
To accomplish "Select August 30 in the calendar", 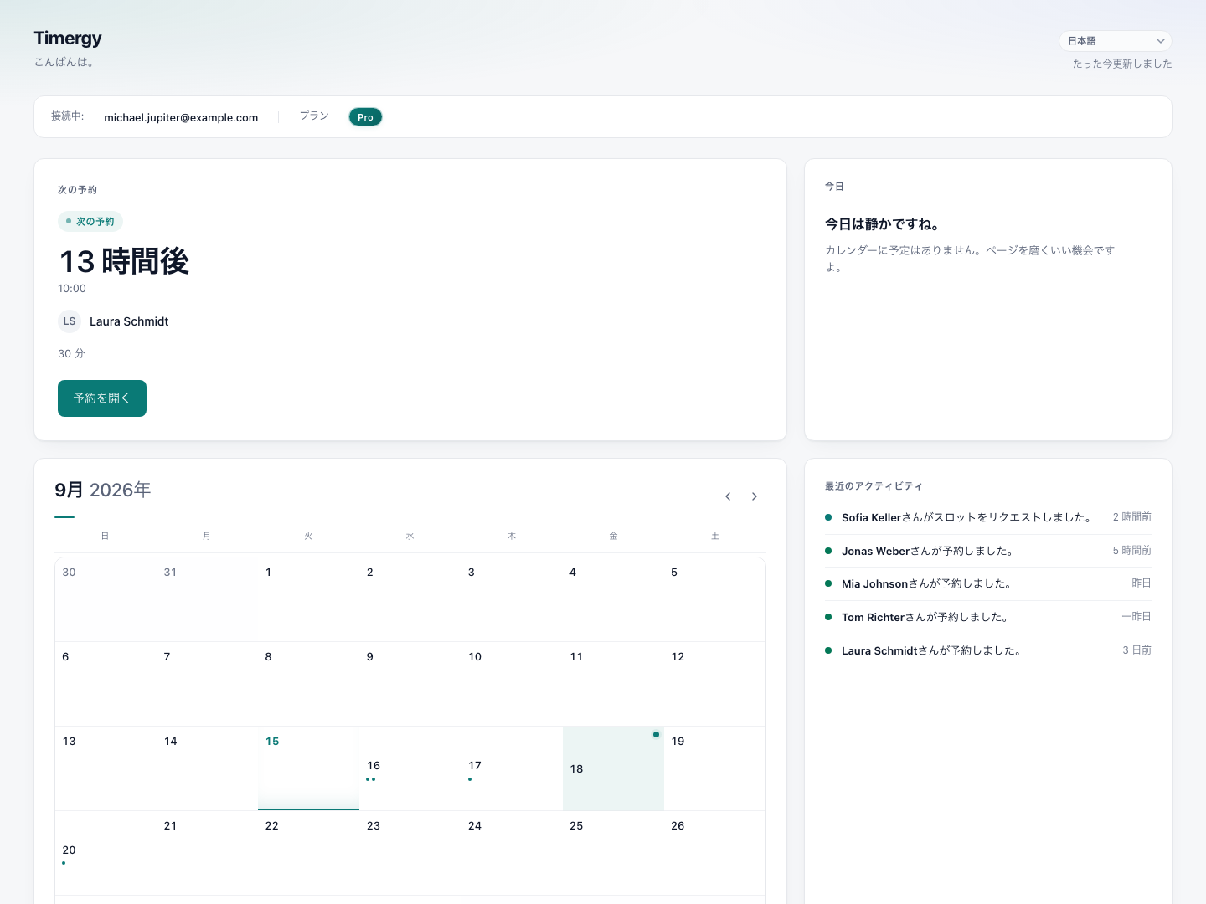I will (106, 599).
